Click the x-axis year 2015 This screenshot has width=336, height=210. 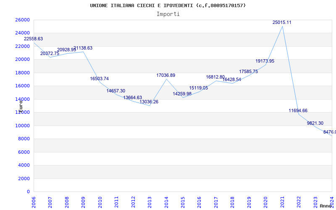coord(183,202)
